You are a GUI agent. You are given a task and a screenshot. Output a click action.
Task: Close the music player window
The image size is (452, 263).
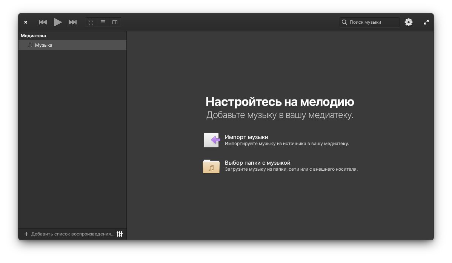[x=26, y=22]
